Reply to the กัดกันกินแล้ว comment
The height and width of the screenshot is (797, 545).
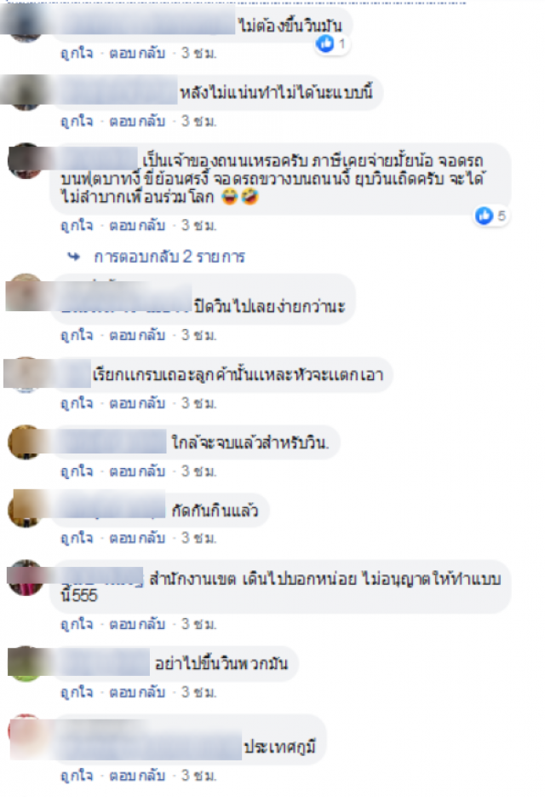pyautogui.click(x=137, y=538)
